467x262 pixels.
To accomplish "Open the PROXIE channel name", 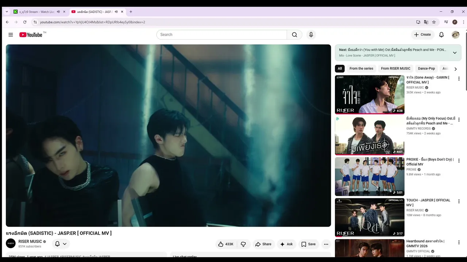I will tap(411, 170).
